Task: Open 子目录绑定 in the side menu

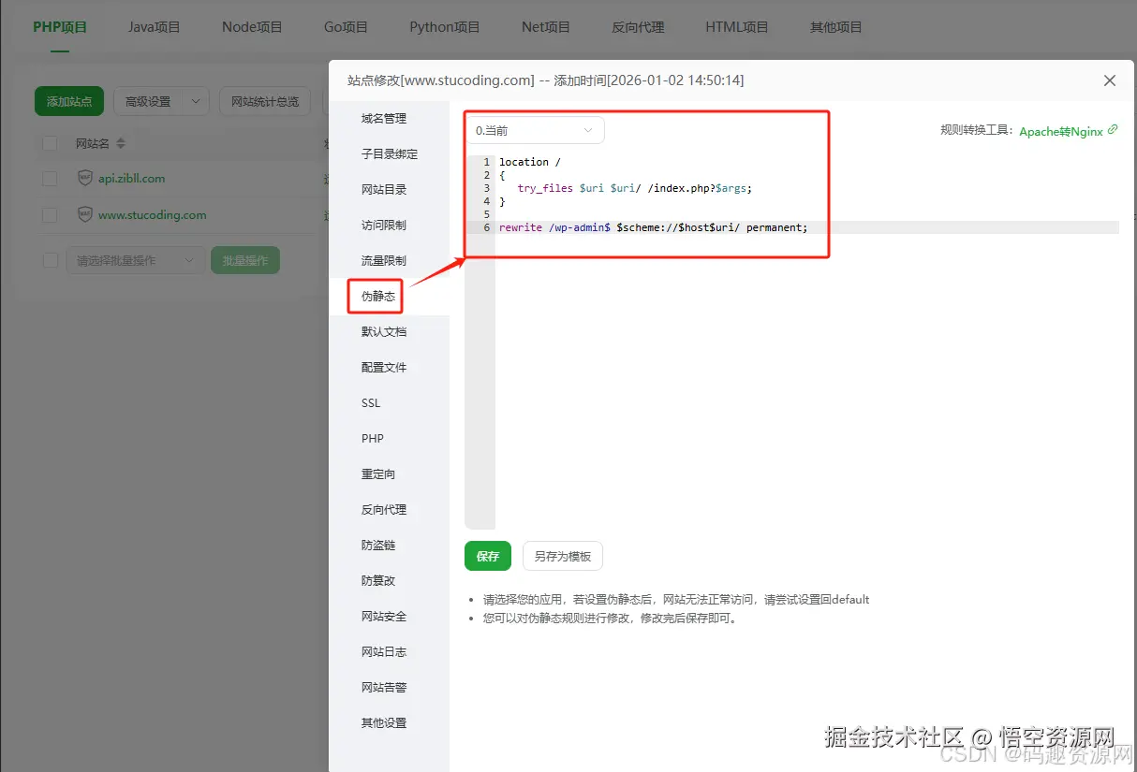Action: (390, 154)
